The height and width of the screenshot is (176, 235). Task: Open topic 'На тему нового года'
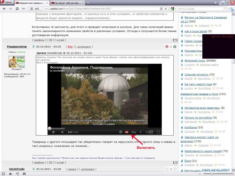pyautogui.click(x=198, y=84)
